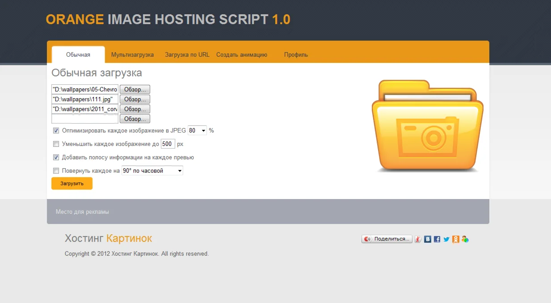Click 'Обзор...' next to 05-Chevro file
This screenshot has height=303, width=551.
pos(135,89)
